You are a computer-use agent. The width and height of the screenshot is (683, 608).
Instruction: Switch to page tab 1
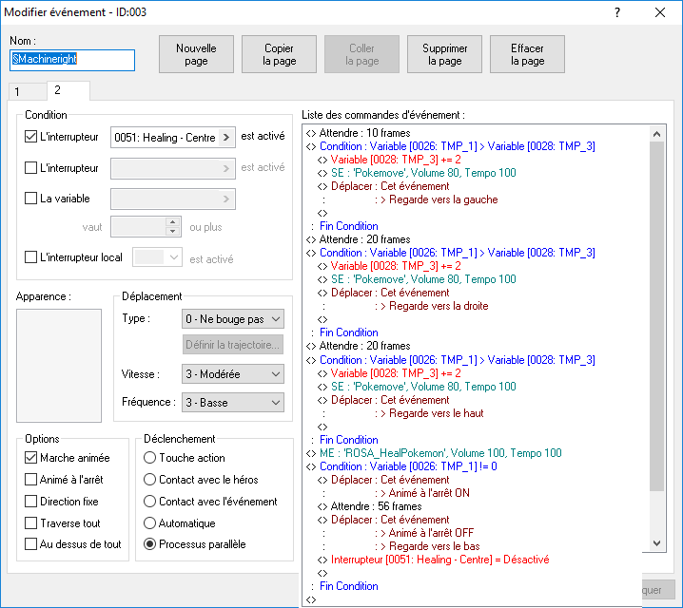pos(27,92)
